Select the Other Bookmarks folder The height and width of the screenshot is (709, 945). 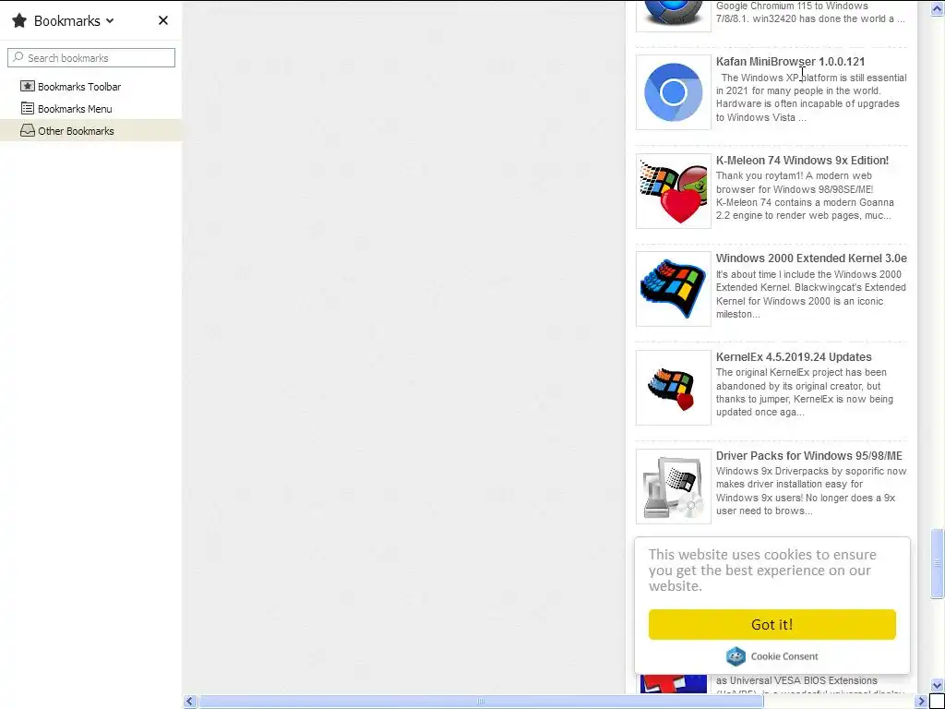coord(91,131)
